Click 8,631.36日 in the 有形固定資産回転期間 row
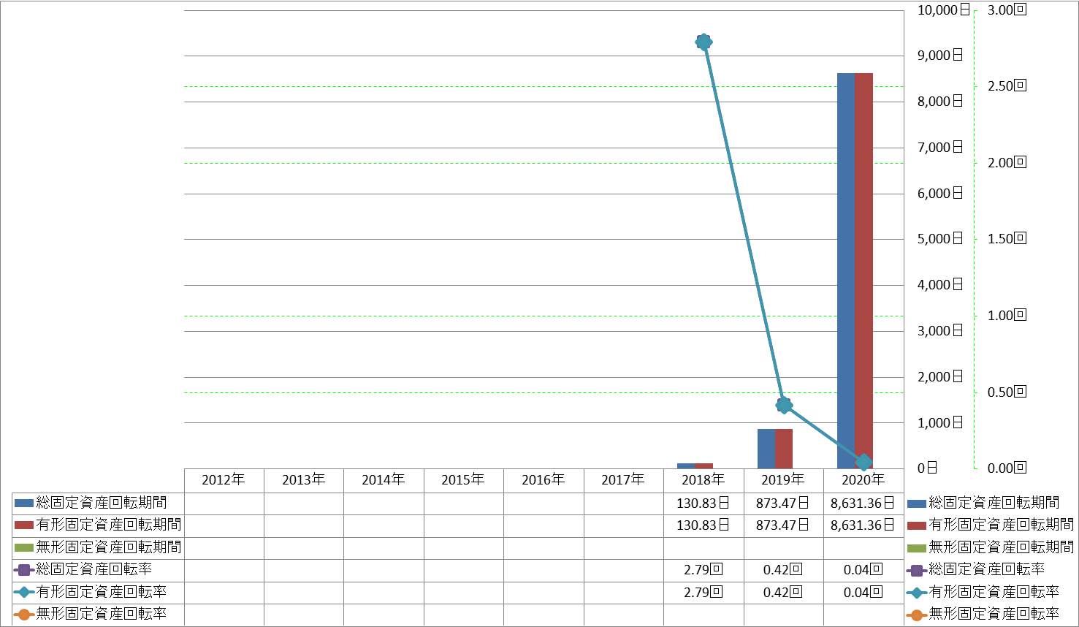 (863, 525)
